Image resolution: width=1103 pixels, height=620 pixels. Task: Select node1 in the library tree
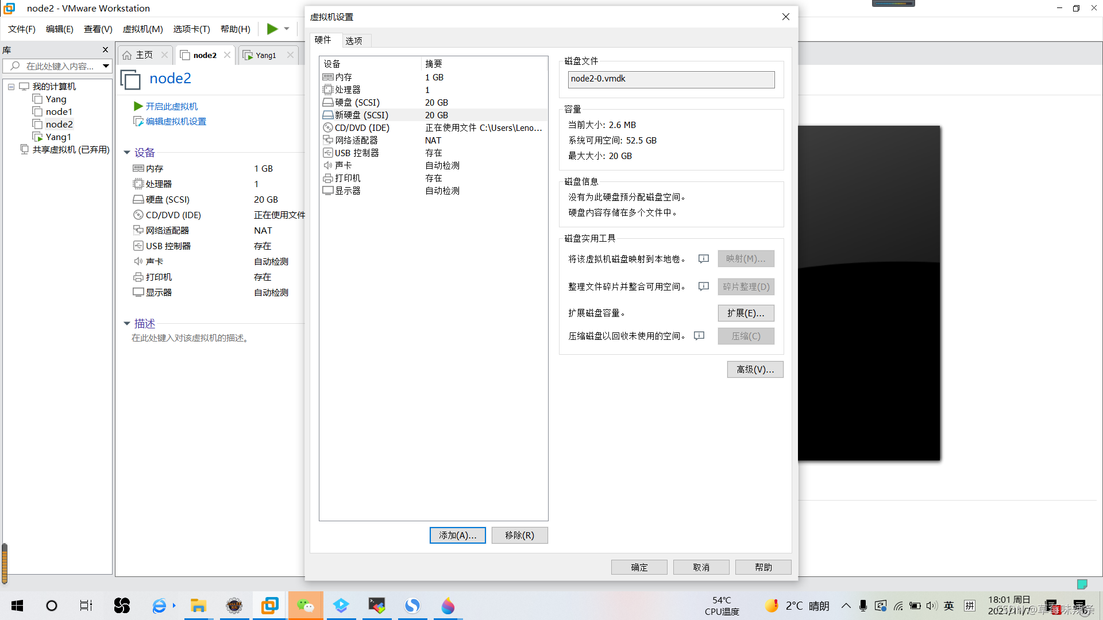click(59, 112)
